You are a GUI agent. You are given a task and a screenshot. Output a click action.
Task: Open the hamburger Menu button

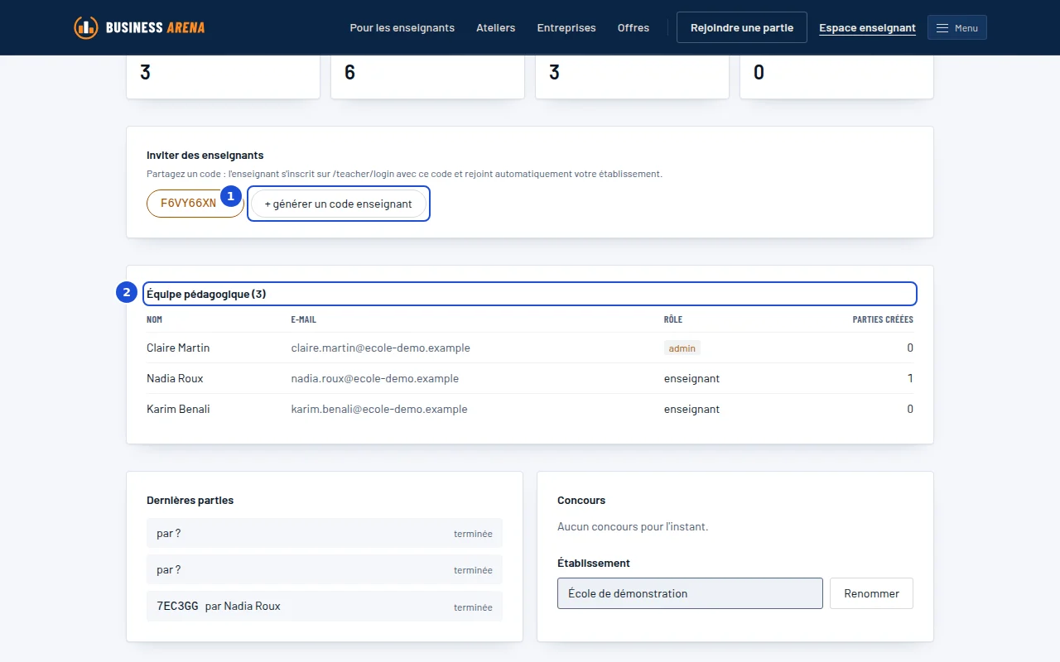click(x=957, y=28)
